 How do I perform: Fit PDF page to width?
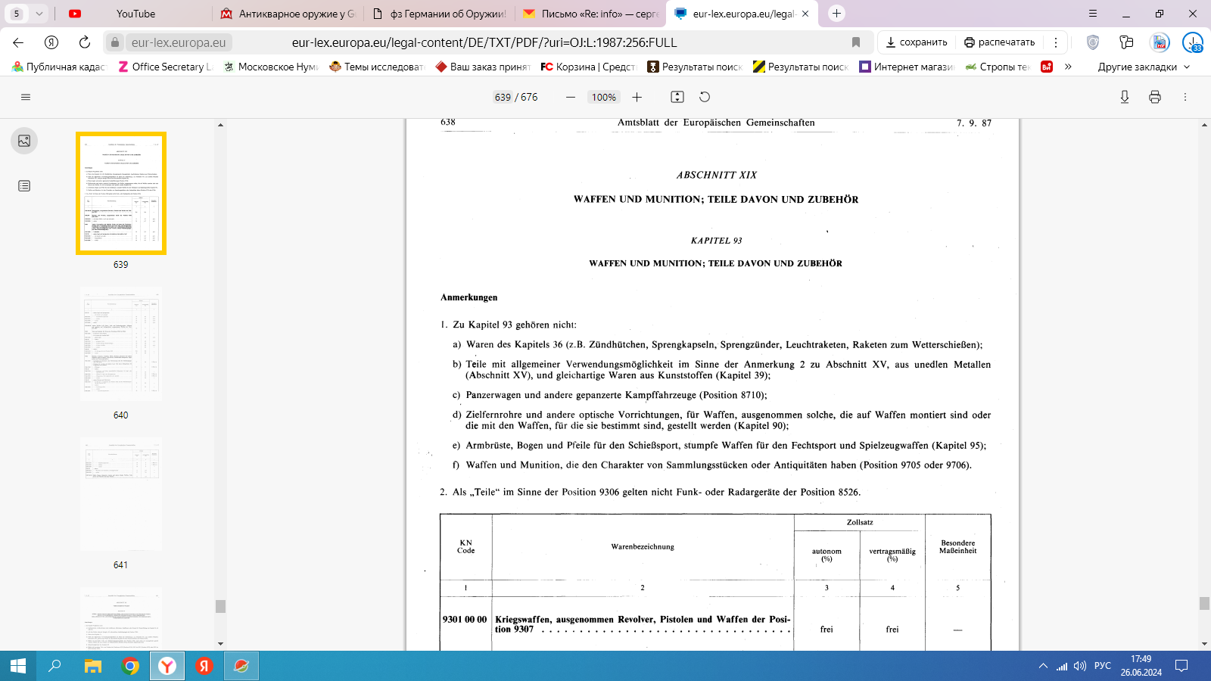(677, 97)
